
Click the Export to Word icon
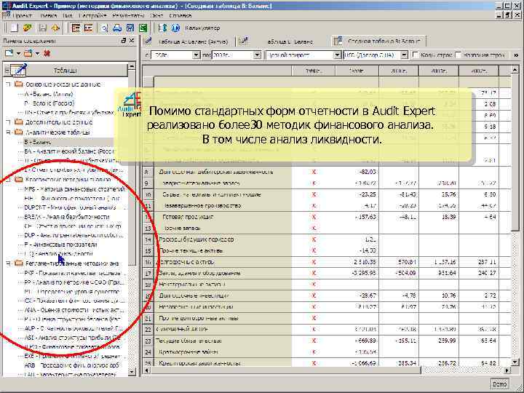[130, 28]
